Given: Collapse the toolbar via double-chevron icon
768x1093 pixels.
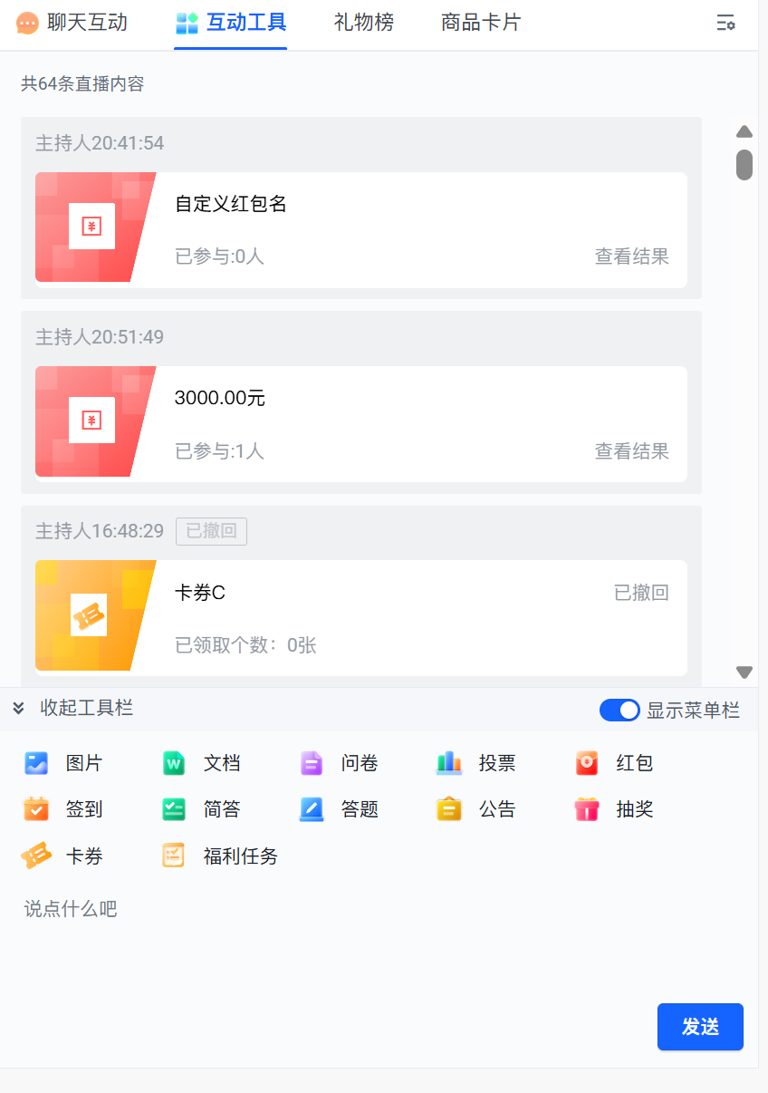Looking at the screenshot, I should (19, 708).
